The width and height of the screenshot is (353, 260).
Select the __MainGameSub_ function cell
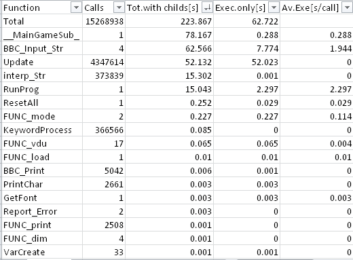coord(42,35)
